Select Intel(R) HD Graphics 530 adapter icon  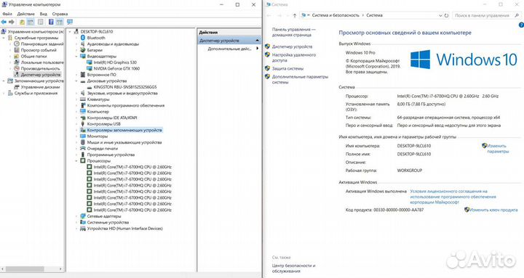pos(90,62)
